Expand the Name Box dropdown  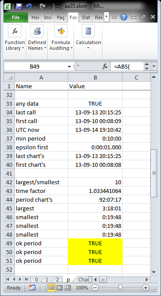[69, 67]
